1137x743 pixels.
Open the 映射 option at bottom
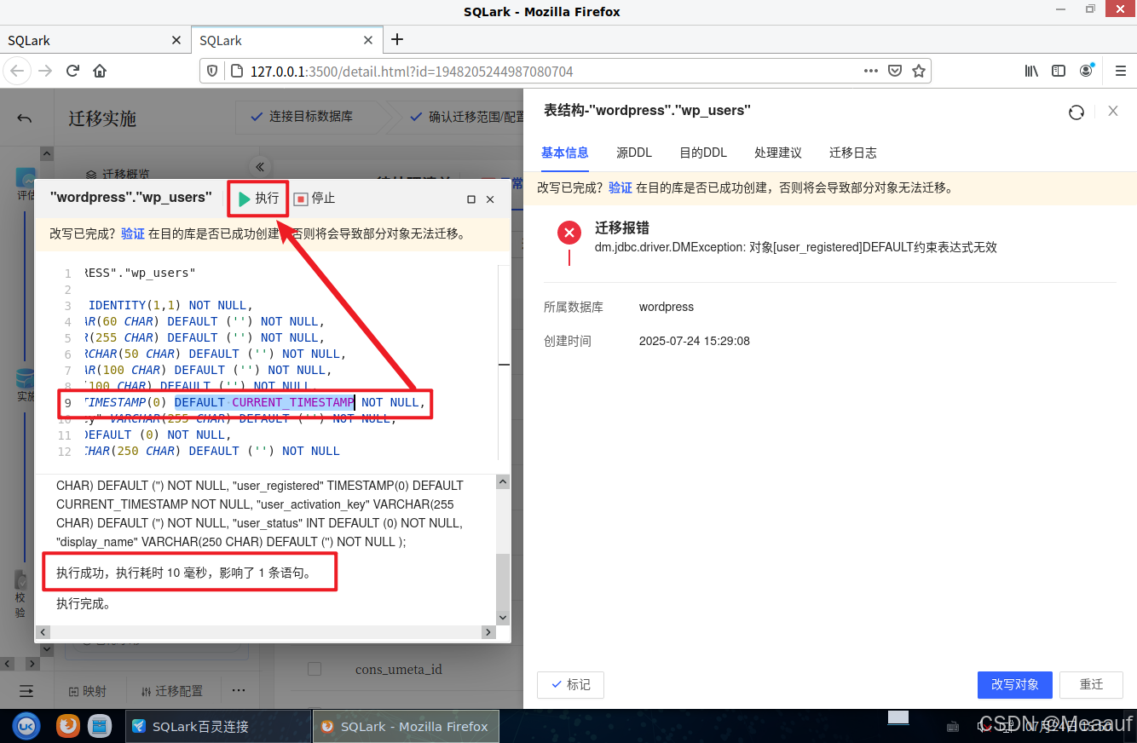pos(87,691)
